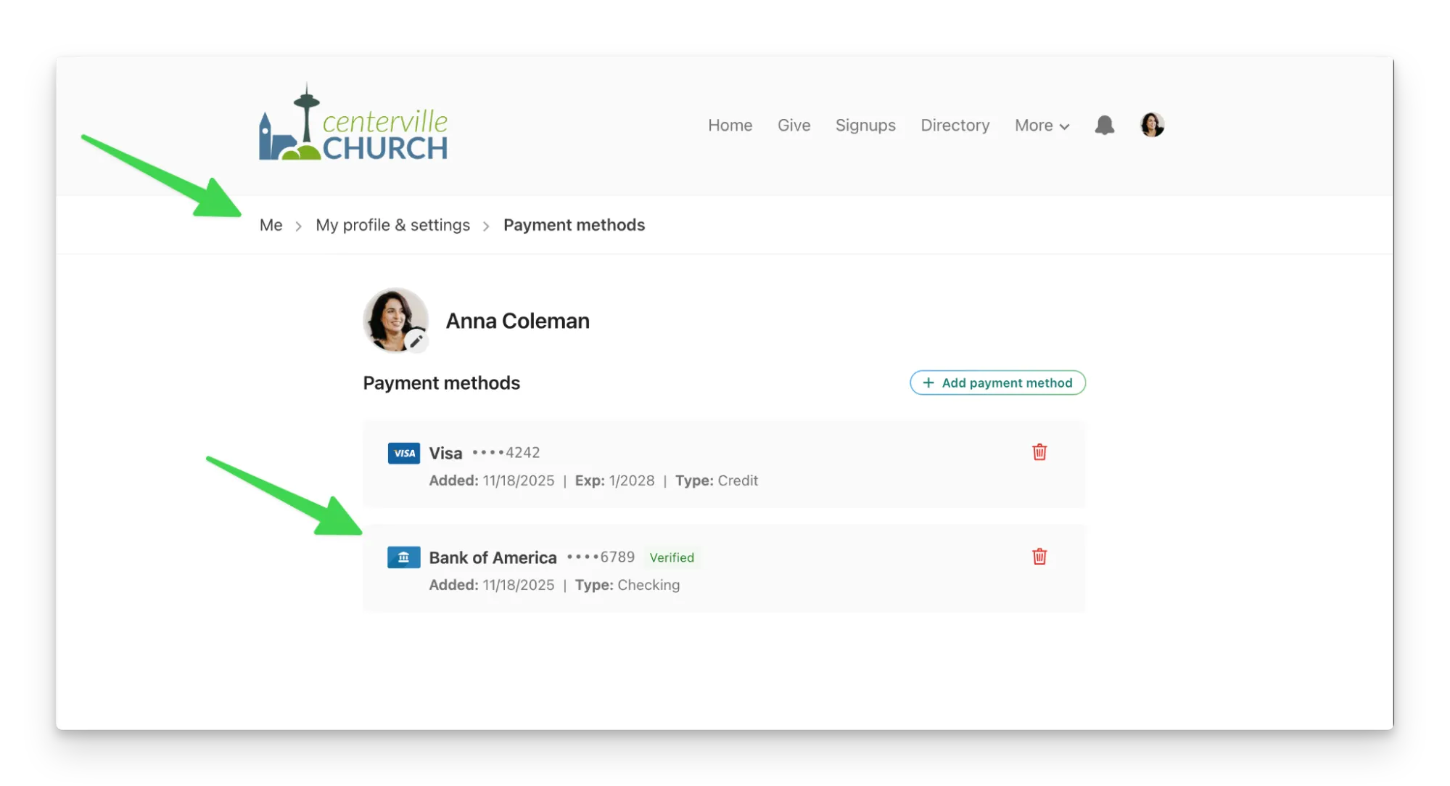1450x786 pixels.
Task: Click the Verified badge on the bank account
Action: tap(671, 557)
